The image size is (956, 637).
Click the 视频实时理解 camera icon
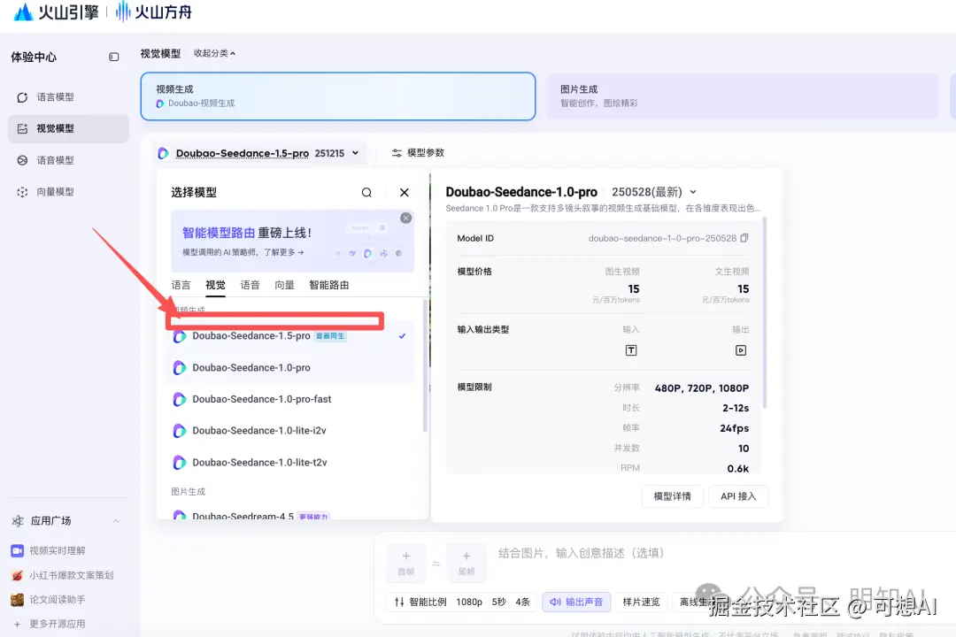click(17, 550)
